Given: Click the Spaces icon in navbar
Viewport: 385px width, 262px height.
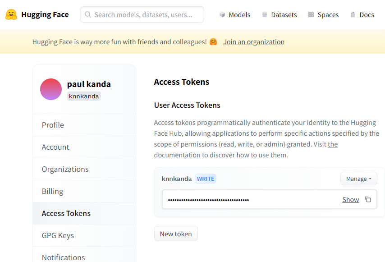Looking at the screenshot, I should (x=311, y=14).
